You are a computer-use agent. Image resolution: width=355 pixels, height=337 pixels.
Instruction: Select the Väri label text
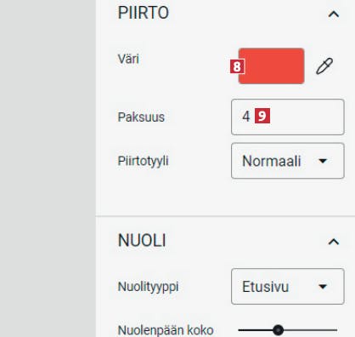click(x=128, y=60)
